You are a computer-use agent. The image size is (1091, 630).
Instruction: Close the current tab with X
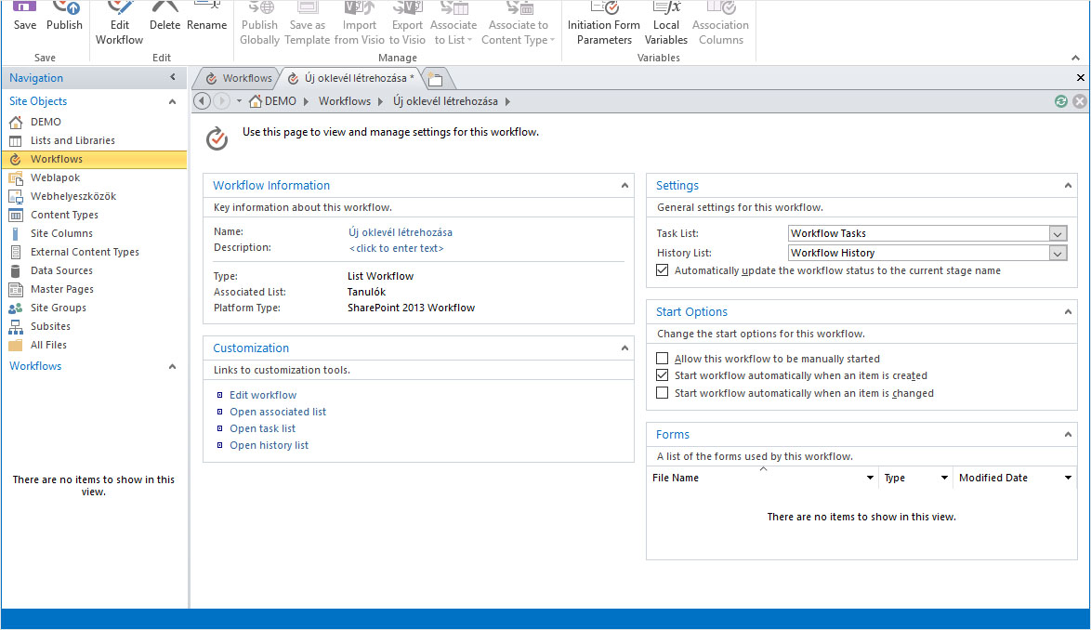1080,78
